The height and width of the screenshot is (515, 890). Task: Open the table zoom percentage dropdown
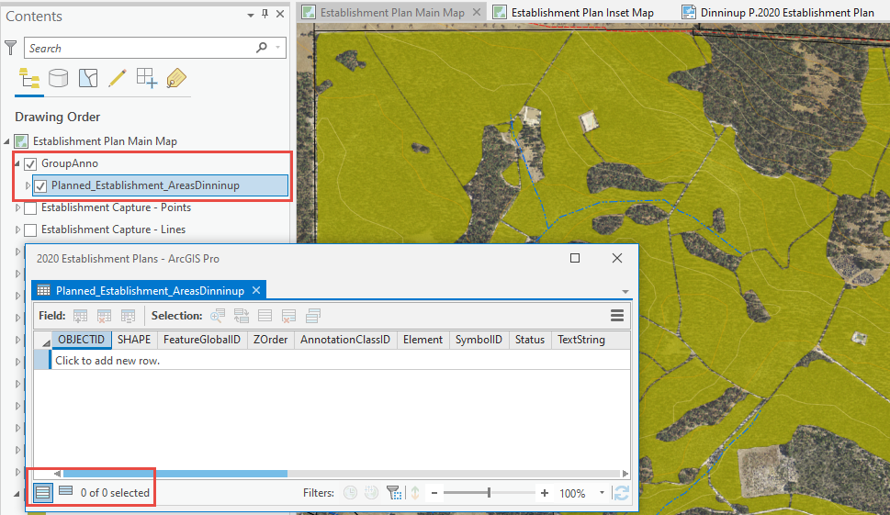602,493
